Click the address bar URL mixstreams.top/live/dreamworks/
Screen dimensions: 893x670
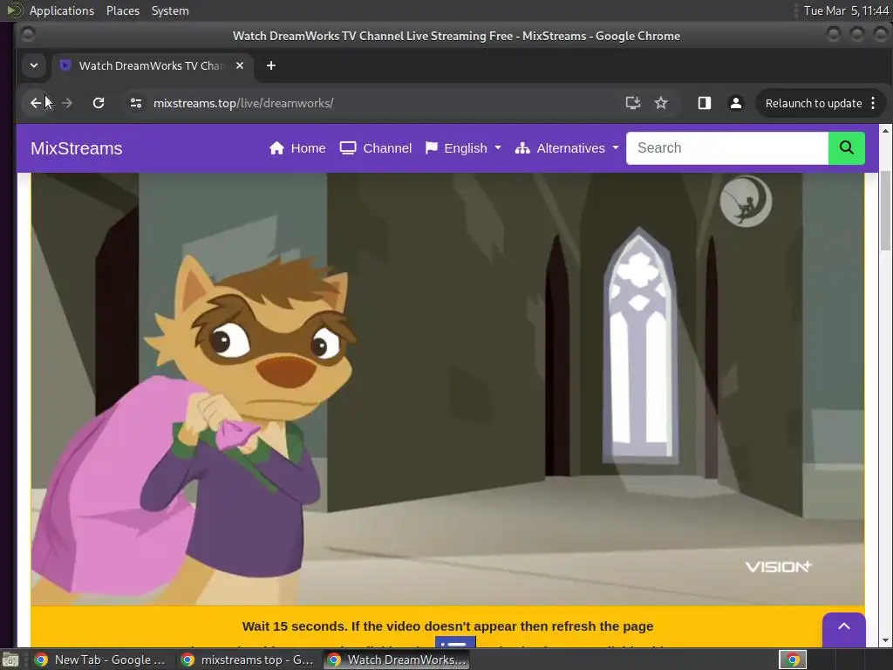pyautogui.click(x=243, y=103)
